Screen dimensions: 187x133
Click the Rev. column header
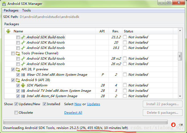(x=116, y=31)
